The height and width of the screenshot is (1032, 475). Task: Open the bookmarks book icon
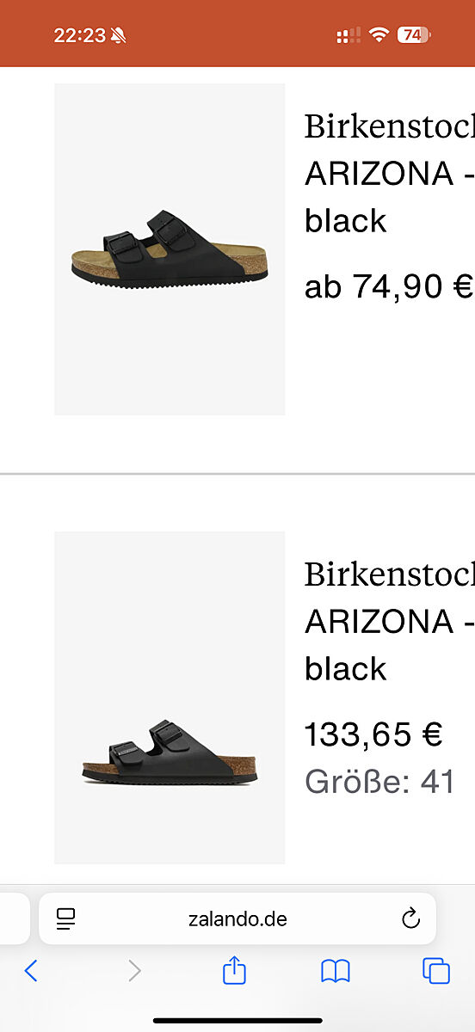tap(336, 971)
